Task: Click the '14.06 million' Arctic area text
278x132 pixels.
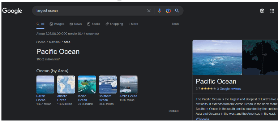Action: (128, 100)
